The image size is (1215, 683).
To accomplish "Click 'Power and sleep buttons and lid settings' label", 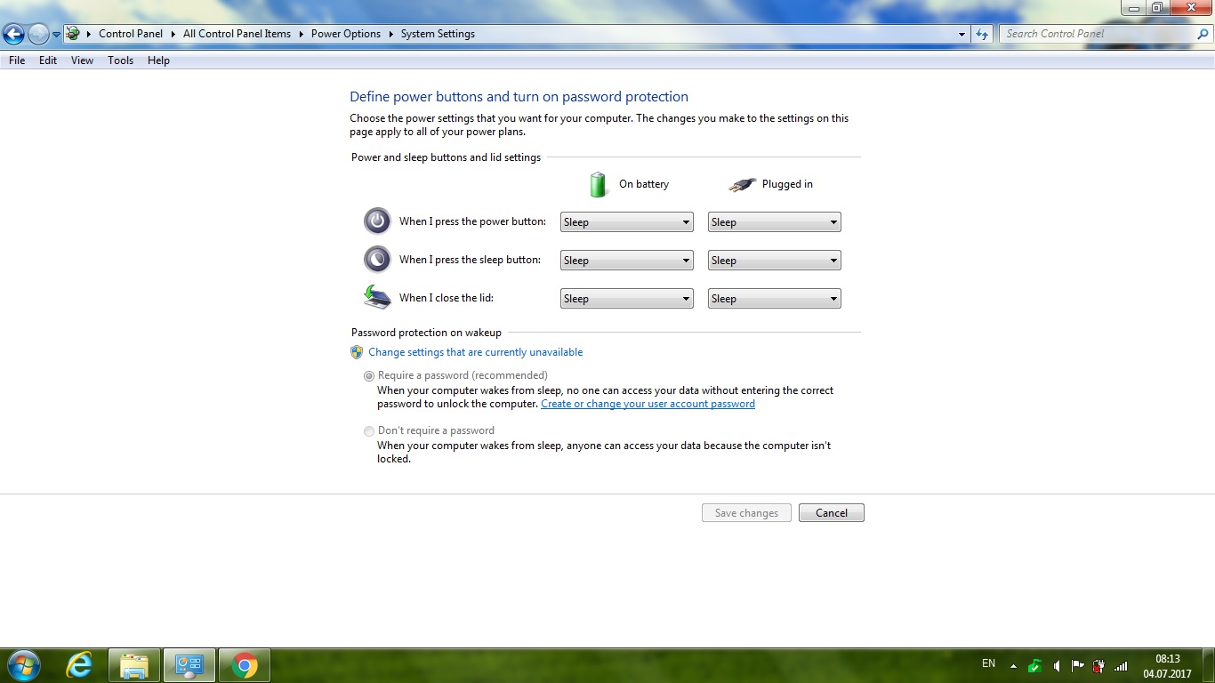I will tap(446, 157).
